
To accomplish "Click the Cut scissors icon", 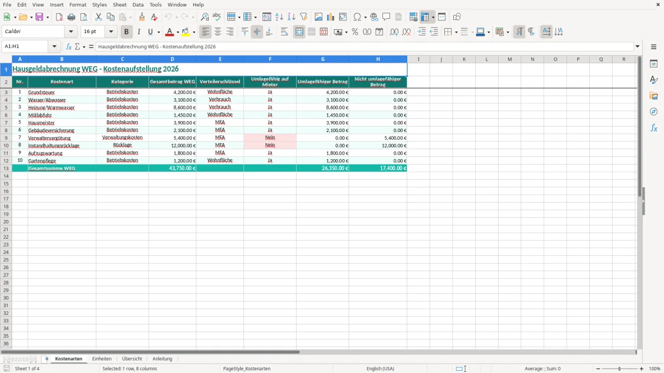I will 98,17.
